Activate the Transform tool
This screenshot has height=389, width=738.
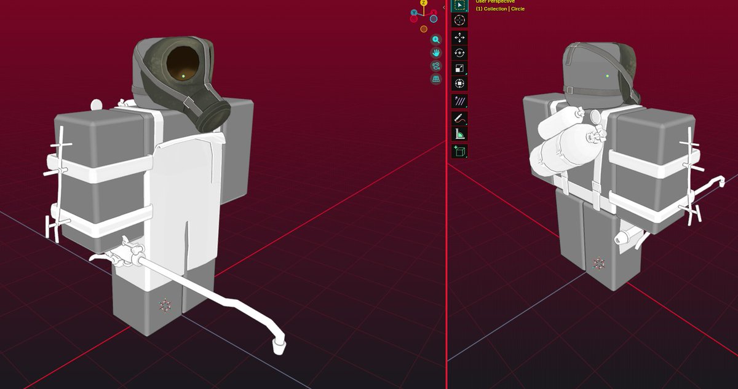459,84
